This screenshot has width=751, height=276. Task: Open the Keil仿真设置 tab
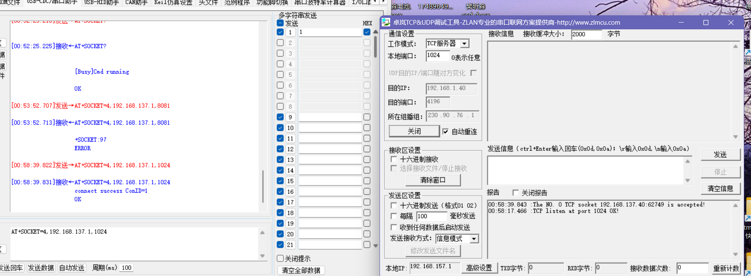click(x=173, y=3)
